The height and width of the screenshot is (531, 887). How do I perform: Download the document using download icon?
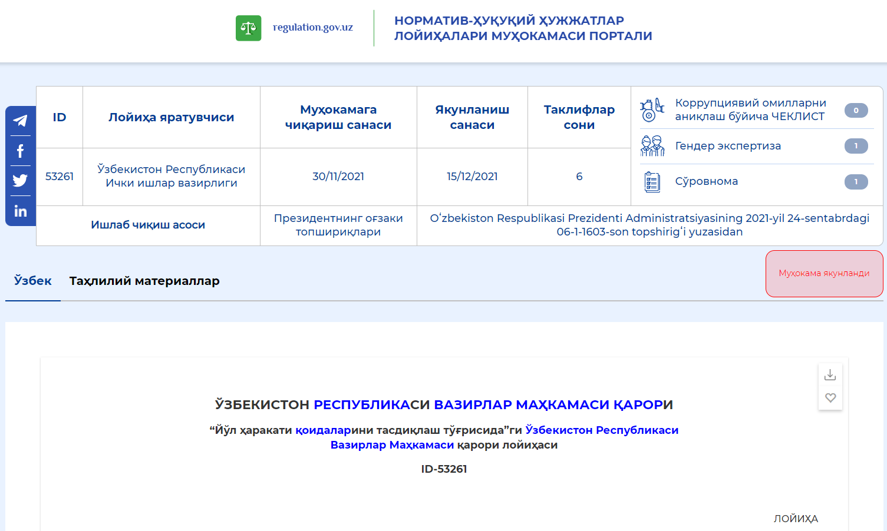(x=830, y=375)
